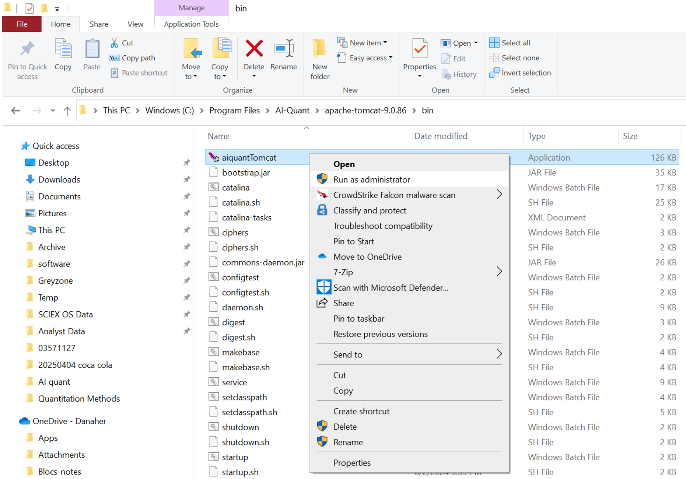
Task: Open the Downloads folder in Quick access
Action: [x=59, y=179]
